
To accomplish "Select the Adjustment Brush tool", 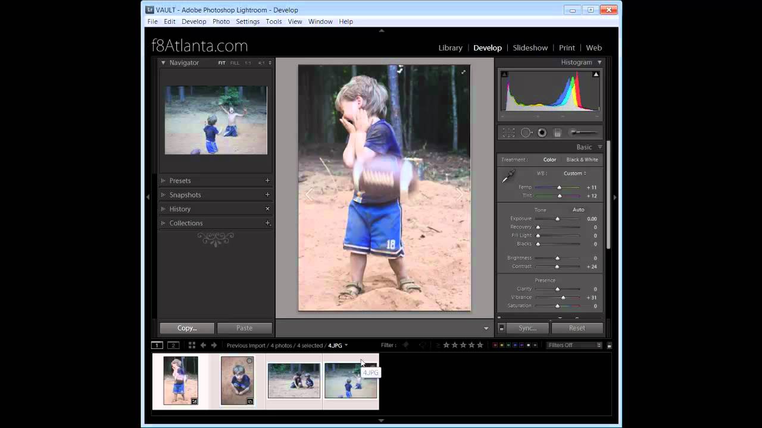I will click(583, 133).
